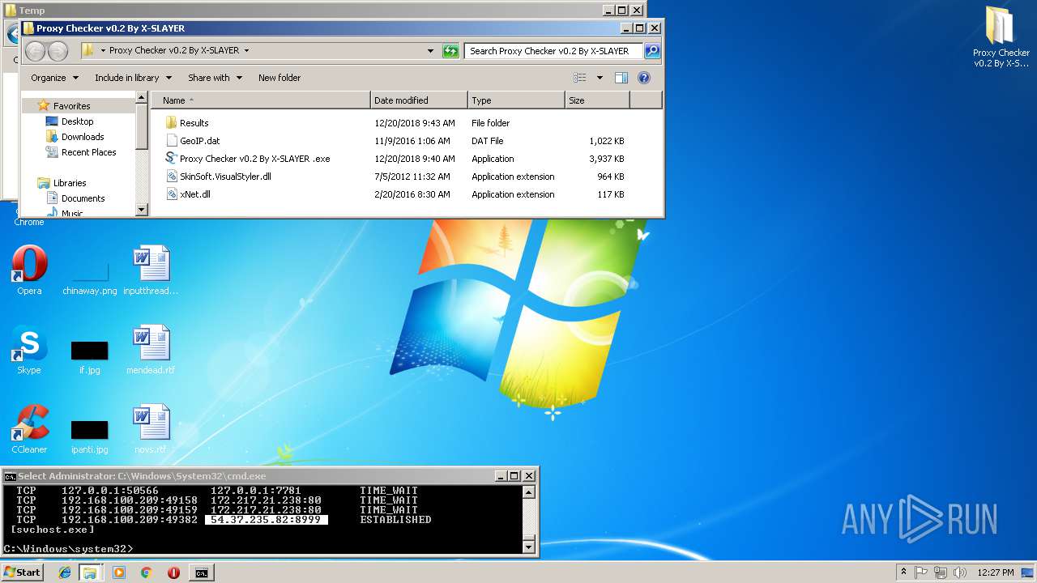Click the Windows Explorer taskbar icon
The width and height of the screenshot is (1037, 583).
90,572
